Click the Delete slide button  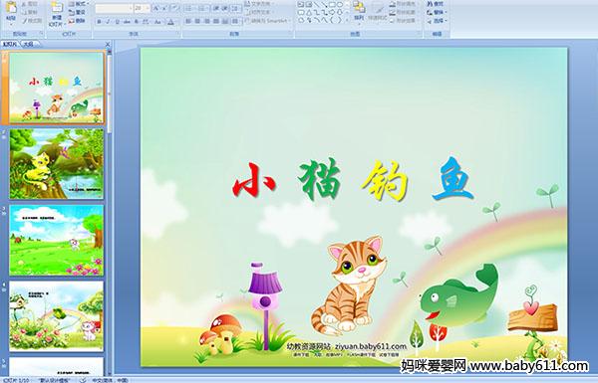pyautogui.click(x=78, y=21)
